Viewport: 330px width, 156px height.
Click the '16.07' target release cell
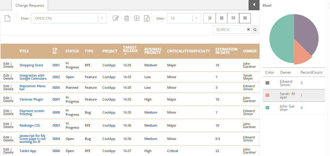(127, 151)
